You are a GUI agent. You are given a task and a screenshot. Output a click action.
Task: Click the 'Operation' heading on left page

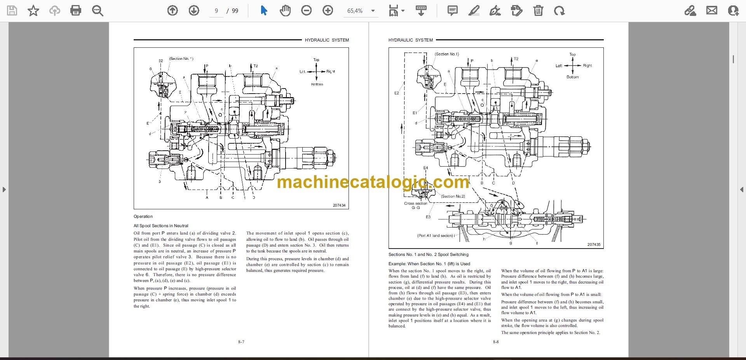tap(143, 216)
